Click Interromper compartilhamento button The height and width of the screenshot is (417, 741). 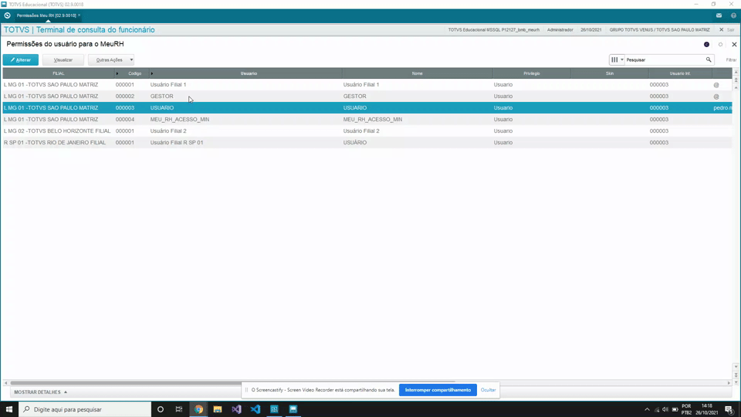point(438,390)
